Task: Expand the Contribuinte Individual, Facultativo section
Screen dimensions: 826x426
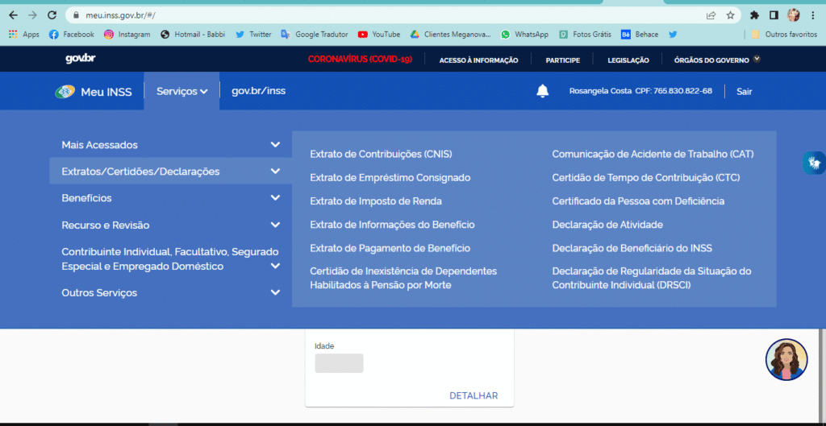Action: (x=171, y=259)
